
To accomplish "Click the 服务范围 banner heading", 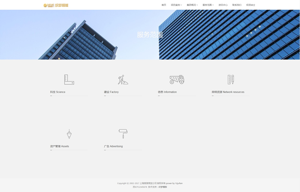I will click(x=150, y=35).
